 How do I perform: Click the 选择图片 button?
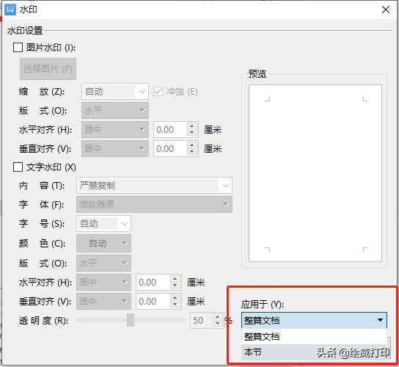tap(48, 69)
